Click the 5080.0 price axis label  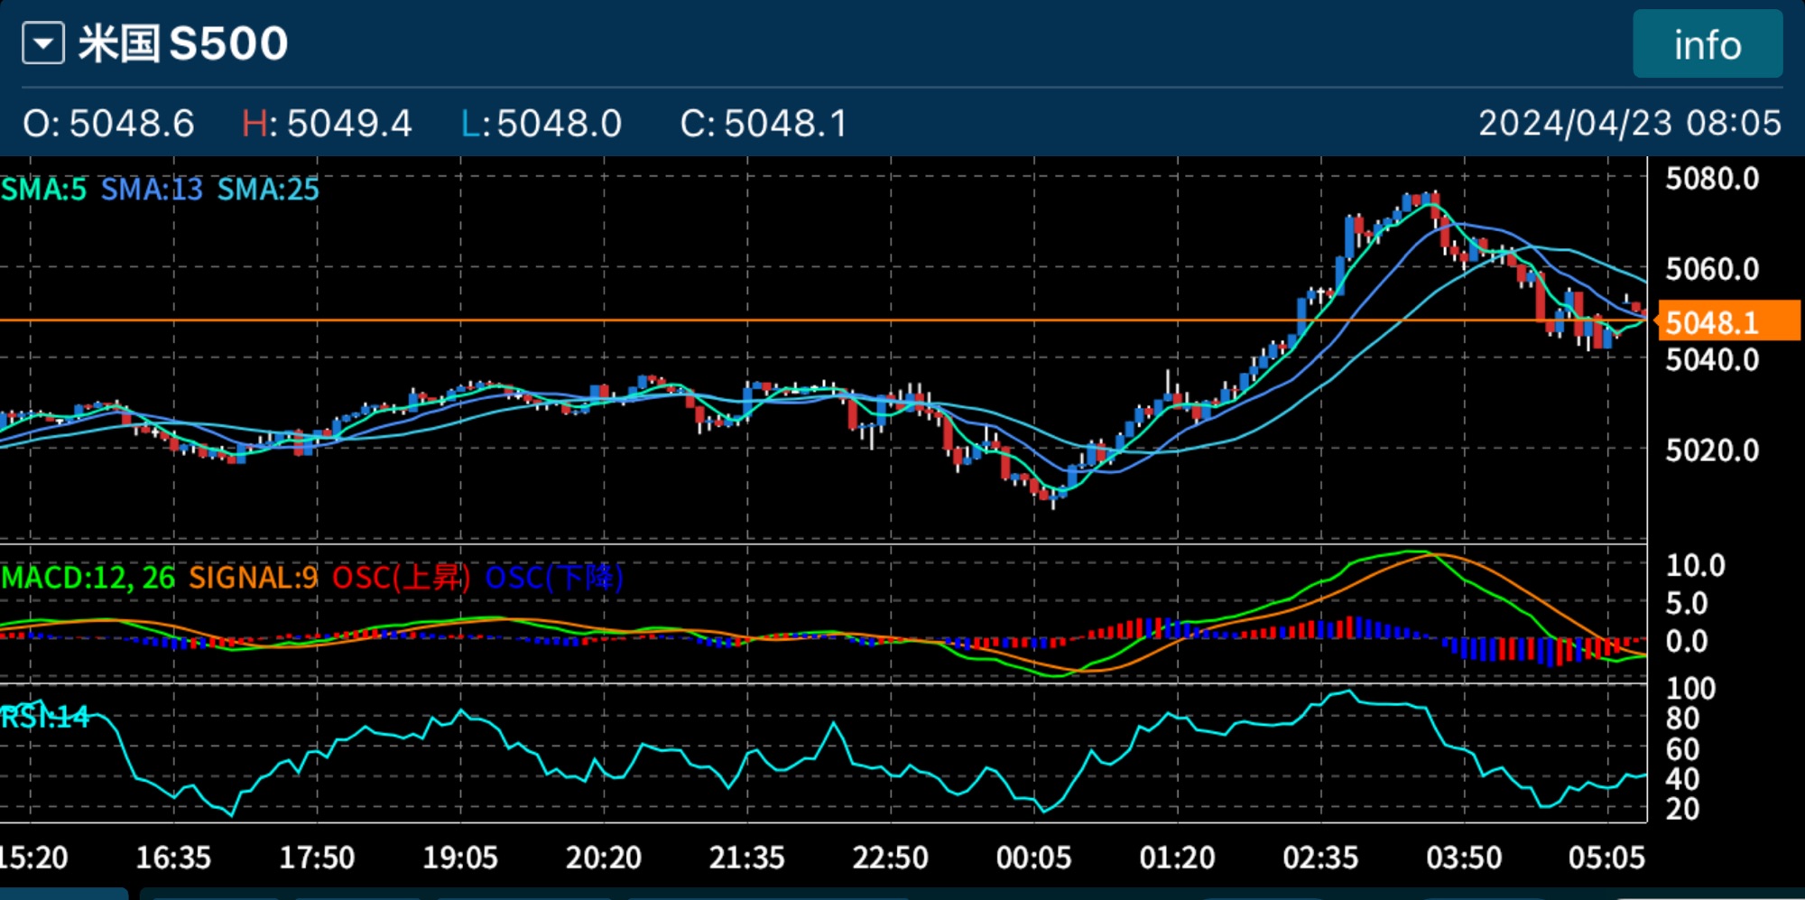point(1712,180)
